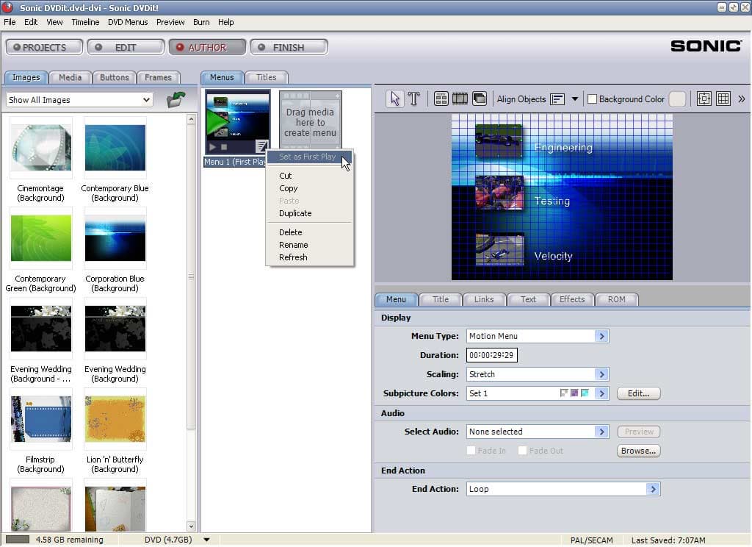Choose Duplicate from the context menu

[x=295, y=213]
